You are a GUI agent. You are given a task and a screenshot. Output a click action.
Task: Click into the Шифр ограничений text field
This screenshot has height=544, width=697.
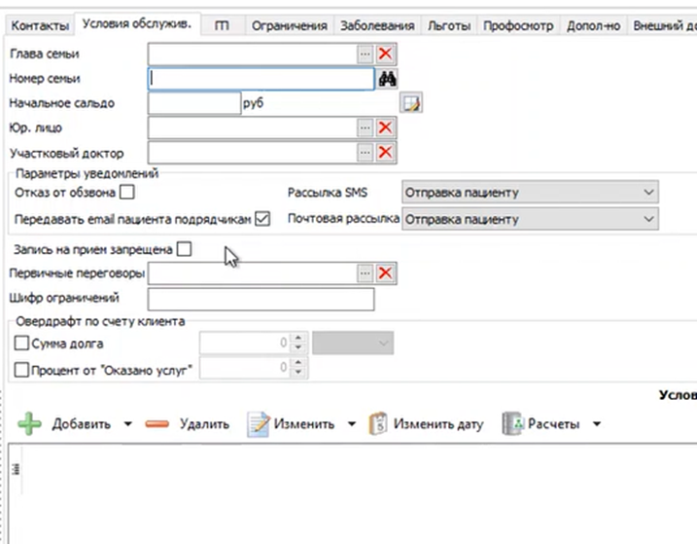coord(260,299)
